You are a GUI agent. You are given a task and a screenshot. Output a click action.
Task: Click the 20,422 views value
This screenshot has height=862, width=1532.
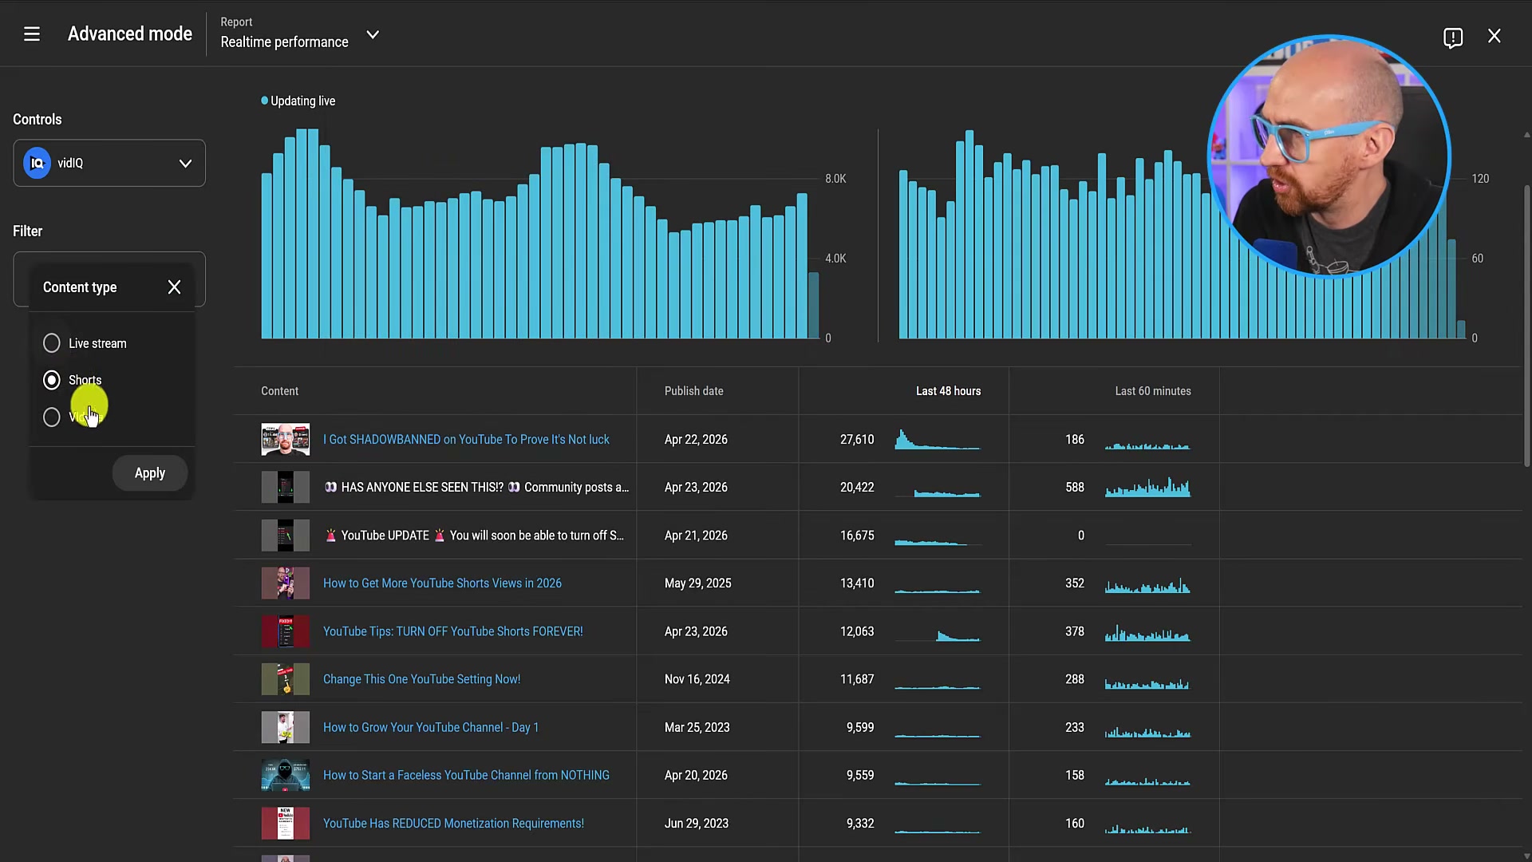point(857,487)
